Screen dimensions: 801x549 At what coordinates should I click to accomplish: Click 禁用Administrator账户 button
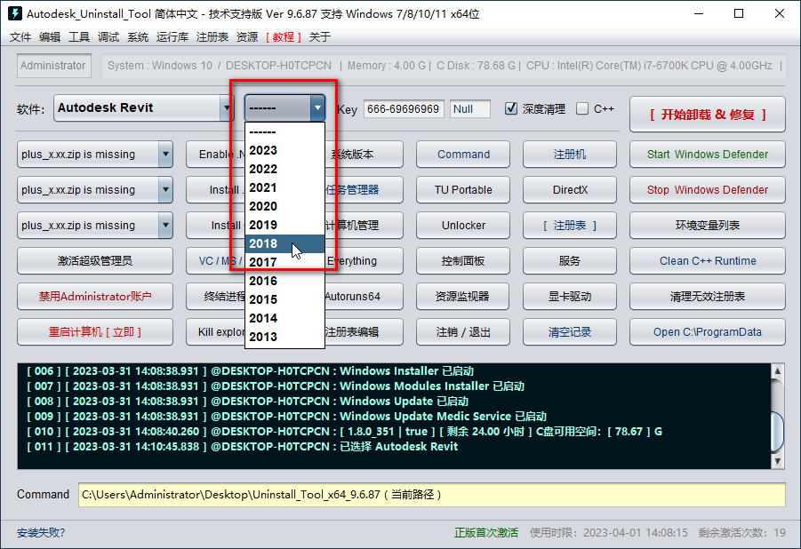[95, 296]
